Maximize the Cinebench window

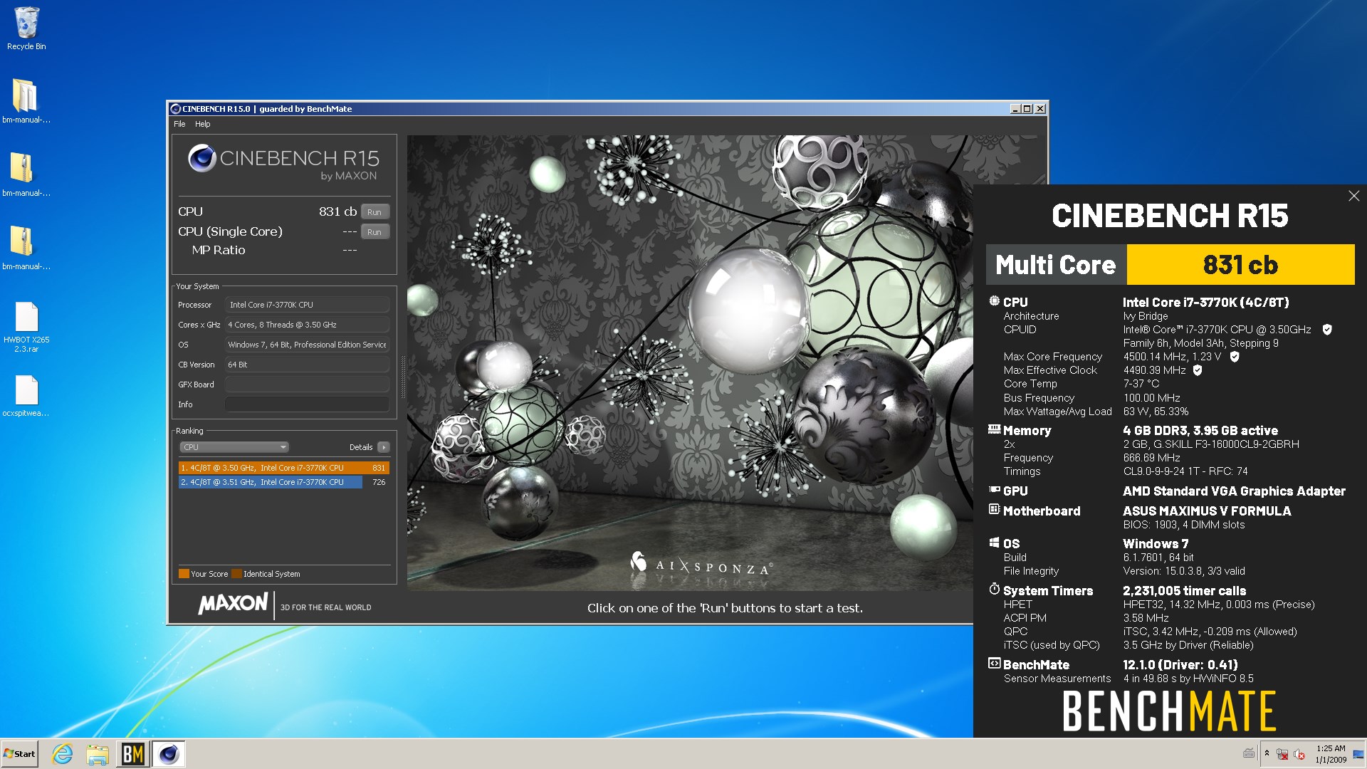click(x=1027, y=109)
